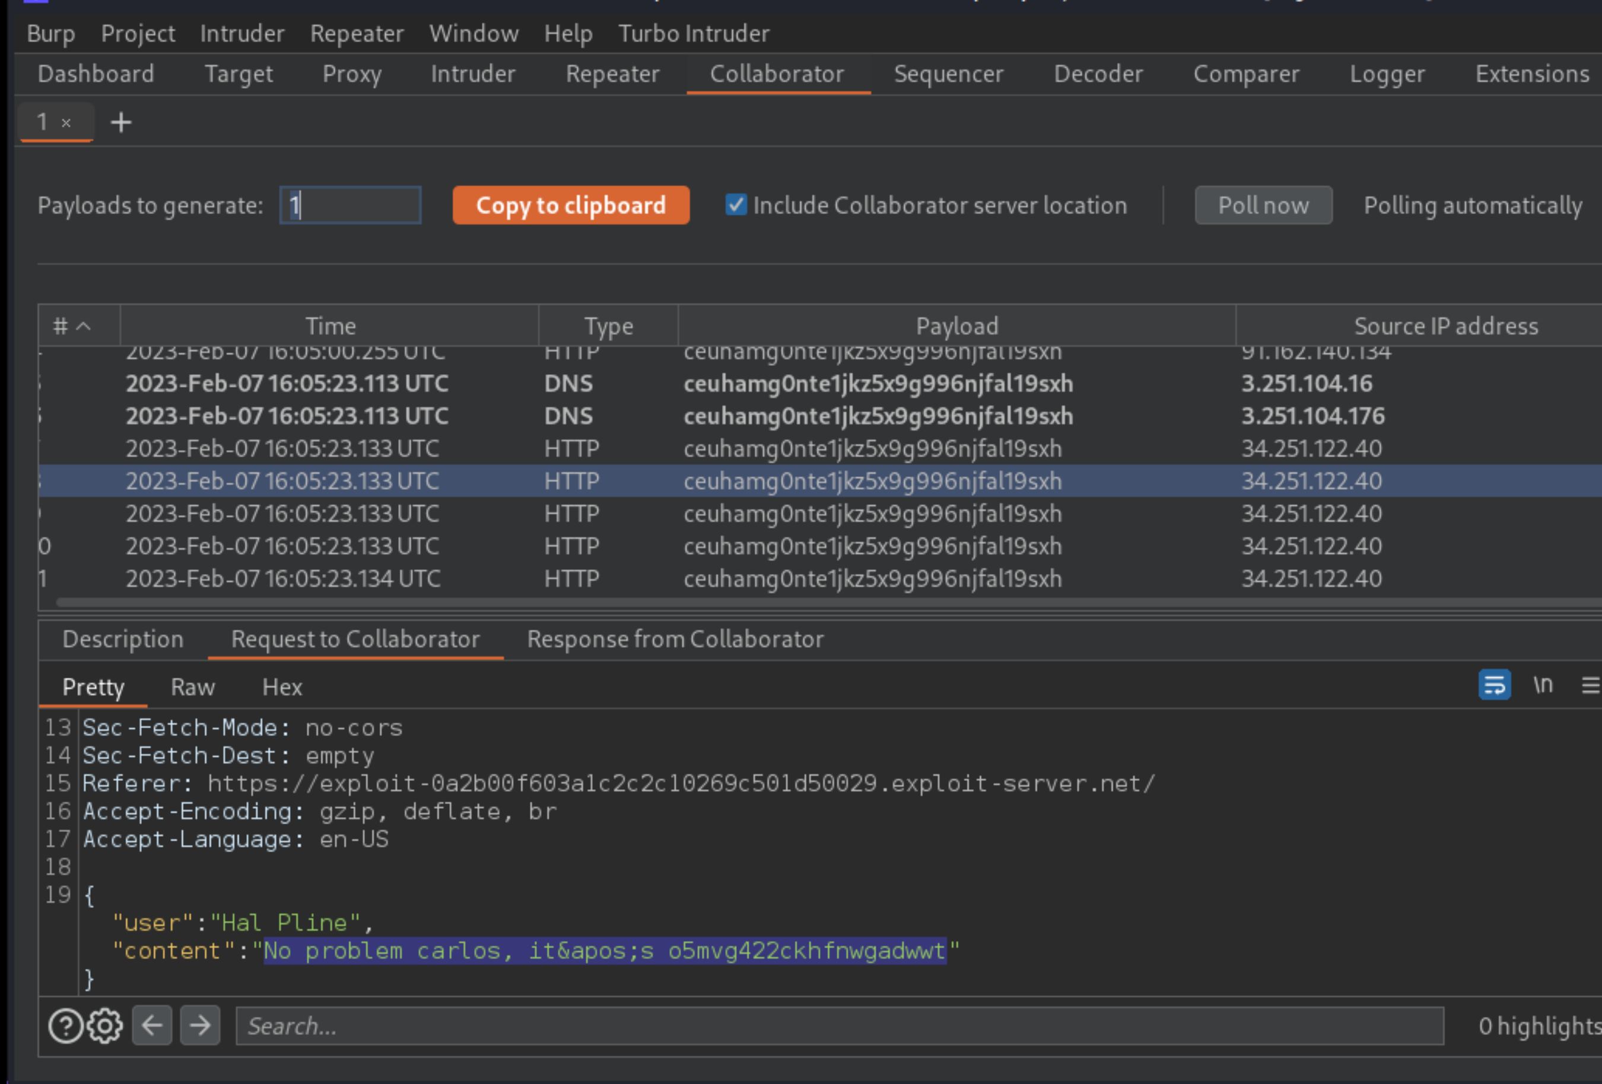This screenshot has height=1084, width=1602.
Task: Click the Referer exploit-server URL line
Action: click(618, 783)
